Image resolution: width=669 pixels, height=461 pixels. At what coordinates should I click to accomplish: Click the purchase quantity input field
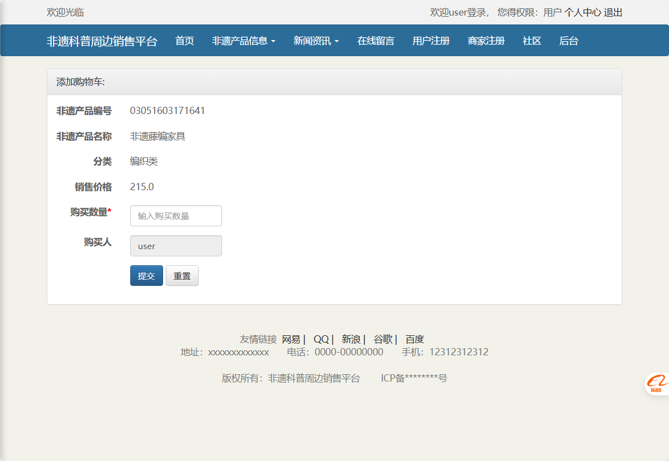176,216
